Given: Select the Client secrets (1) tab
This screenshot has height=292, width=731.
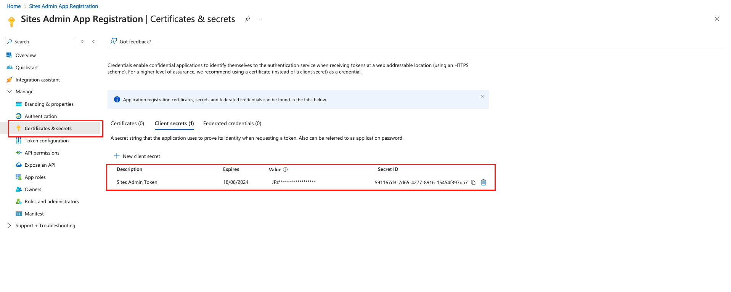Looking at the screenshot, I should click(174, 124).
